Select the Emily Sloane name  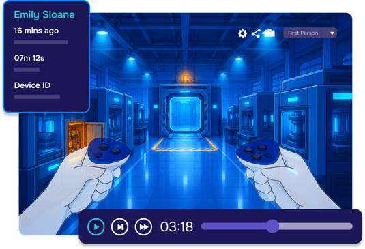click(44, 15)
